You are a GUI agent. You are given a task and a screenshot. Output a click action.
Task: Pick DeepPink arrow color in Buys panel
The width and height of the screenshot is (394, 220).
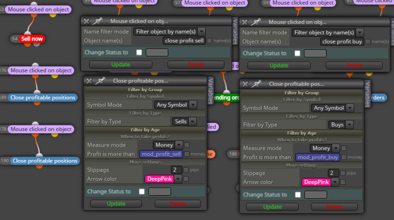316,182
